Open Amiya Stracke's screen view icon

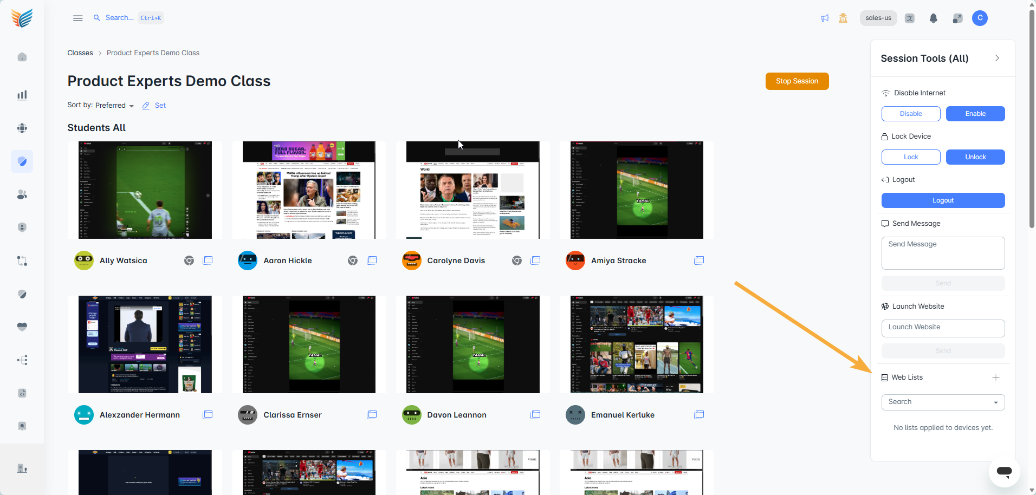coord(699,260)
